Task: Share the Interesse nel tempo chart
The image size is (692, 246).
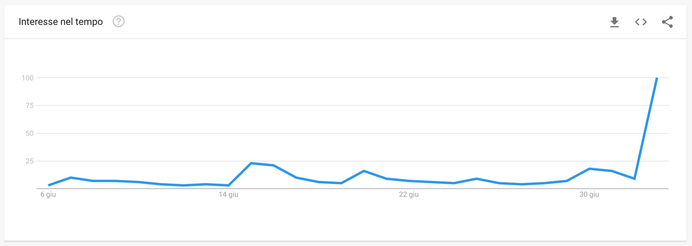Action: 667,22
